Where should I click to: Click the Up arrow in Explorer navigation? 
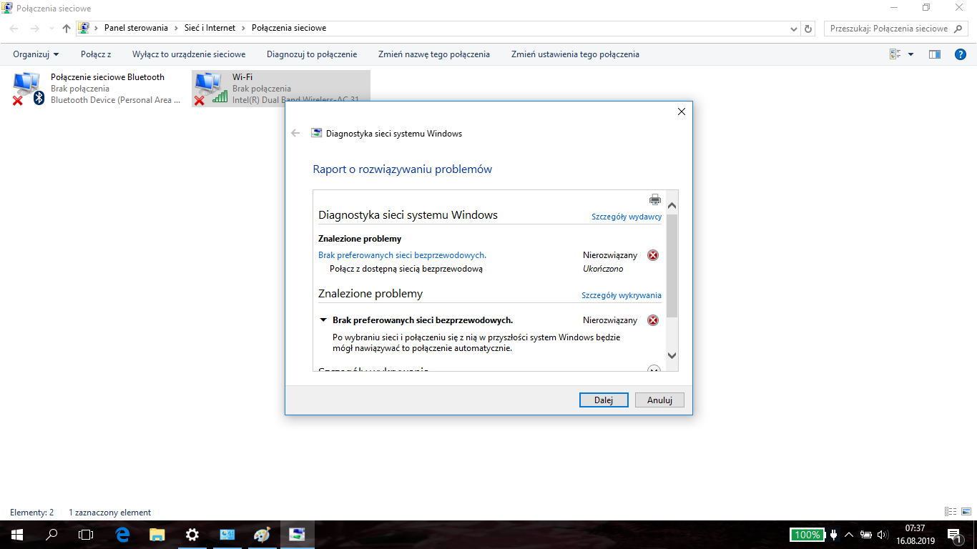coord(67,29)
